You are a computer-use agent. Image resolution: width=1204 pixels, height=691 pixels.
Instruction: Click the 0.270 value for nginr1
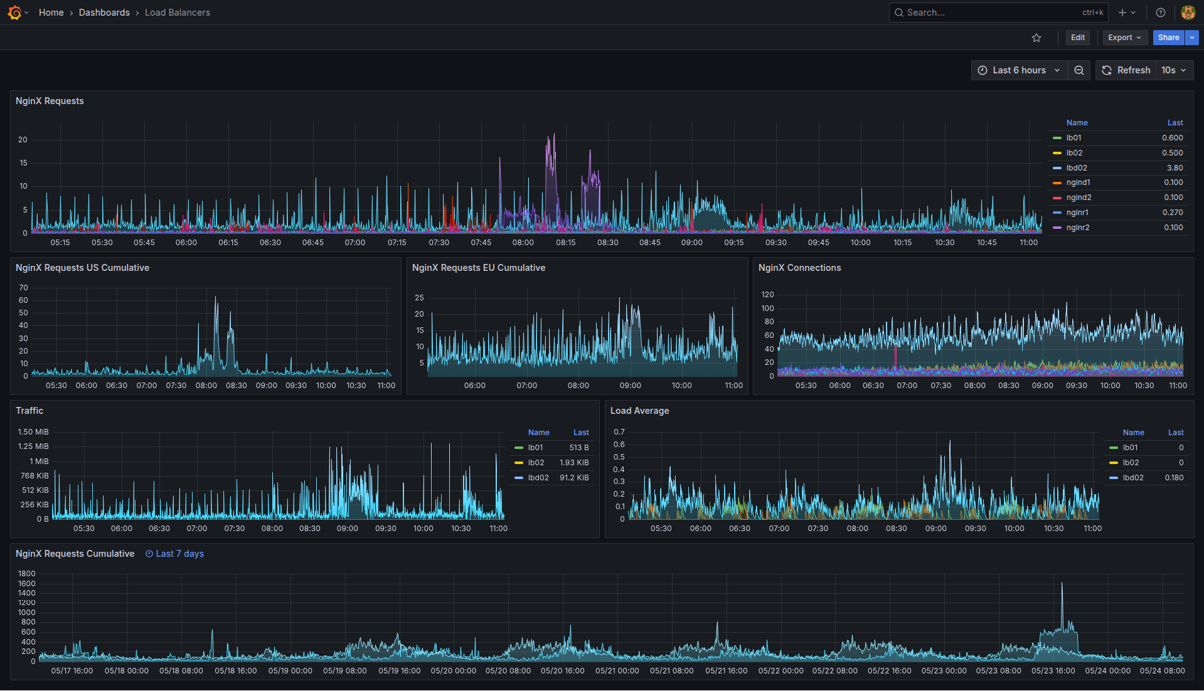(1173, 213)
